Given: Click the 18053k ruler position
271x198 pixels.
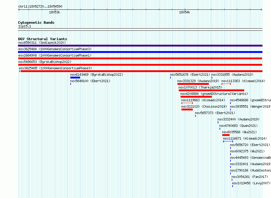Looking at the screenshot, I should 55,12.
